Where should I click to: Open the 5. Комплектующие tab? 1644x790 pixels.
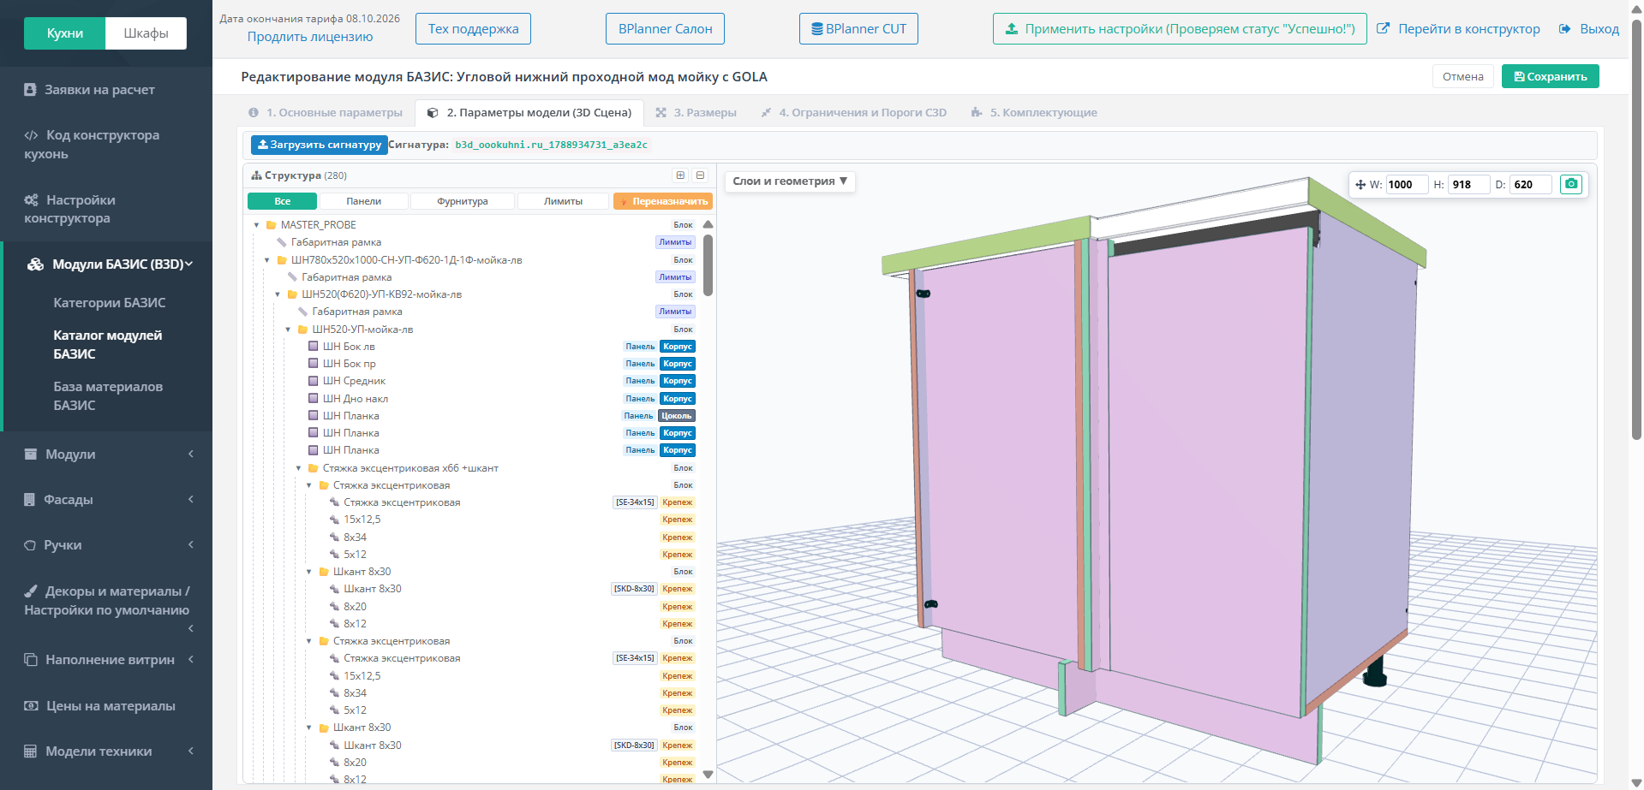[1033, 113]
